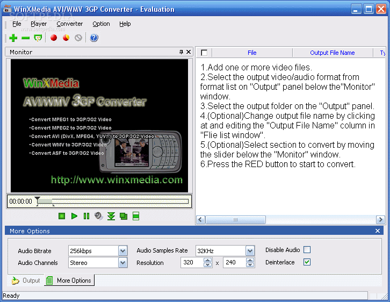The height and width of the screenshot is (302, 390).
Task: Open the Player menu
Action: pos(39,24)
